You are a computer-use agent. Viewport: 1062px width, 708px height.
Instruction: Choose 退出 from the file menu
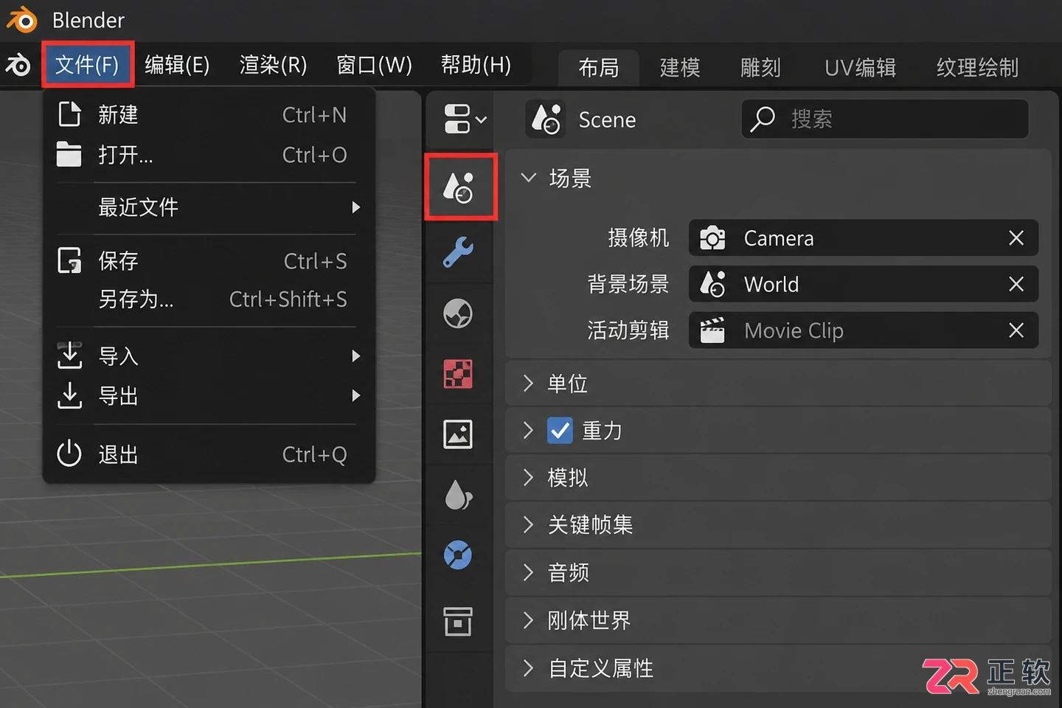209,454
